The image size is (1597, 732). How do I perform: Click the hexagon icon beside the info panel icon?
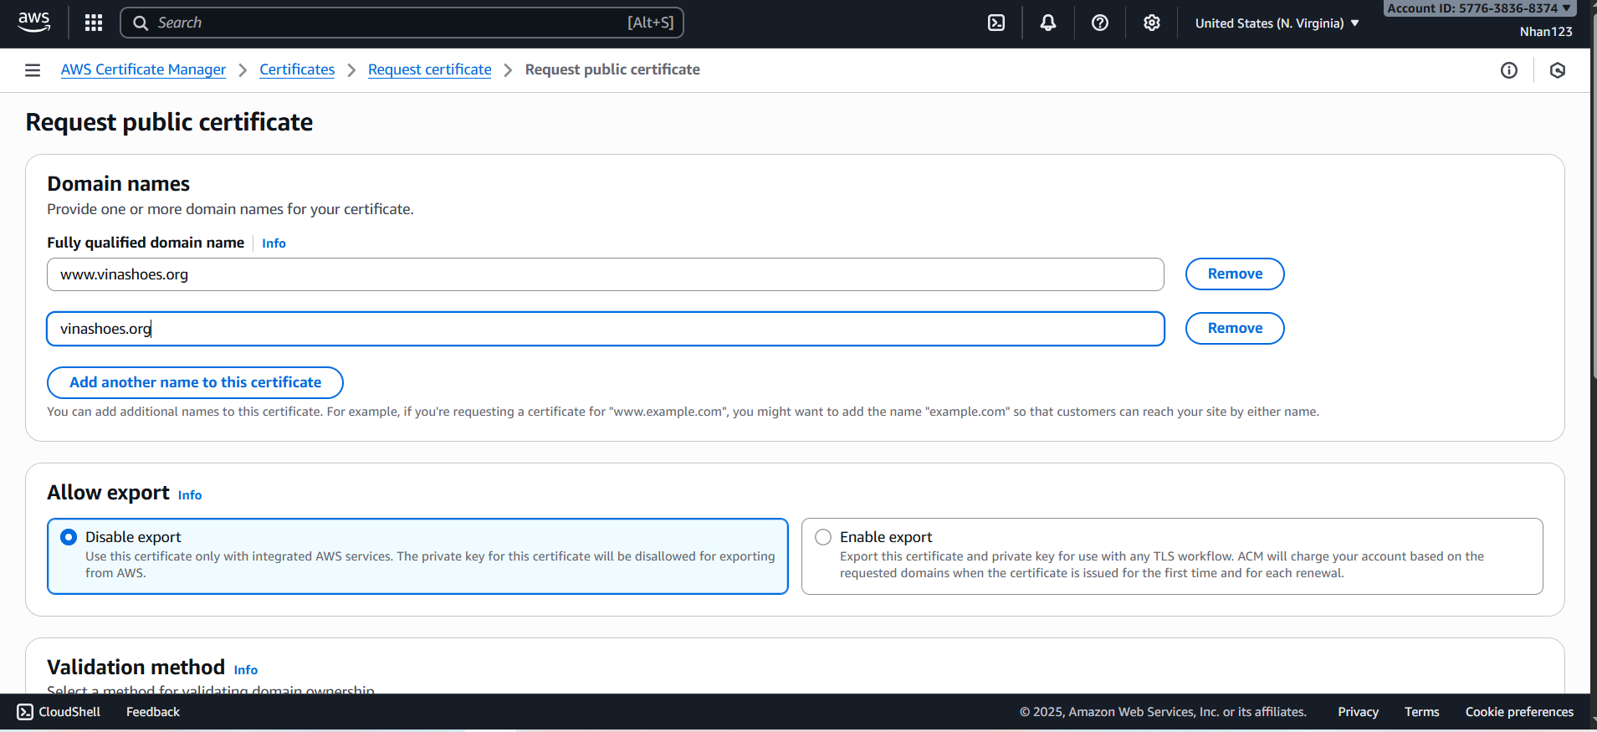(x=1558, y=70)
